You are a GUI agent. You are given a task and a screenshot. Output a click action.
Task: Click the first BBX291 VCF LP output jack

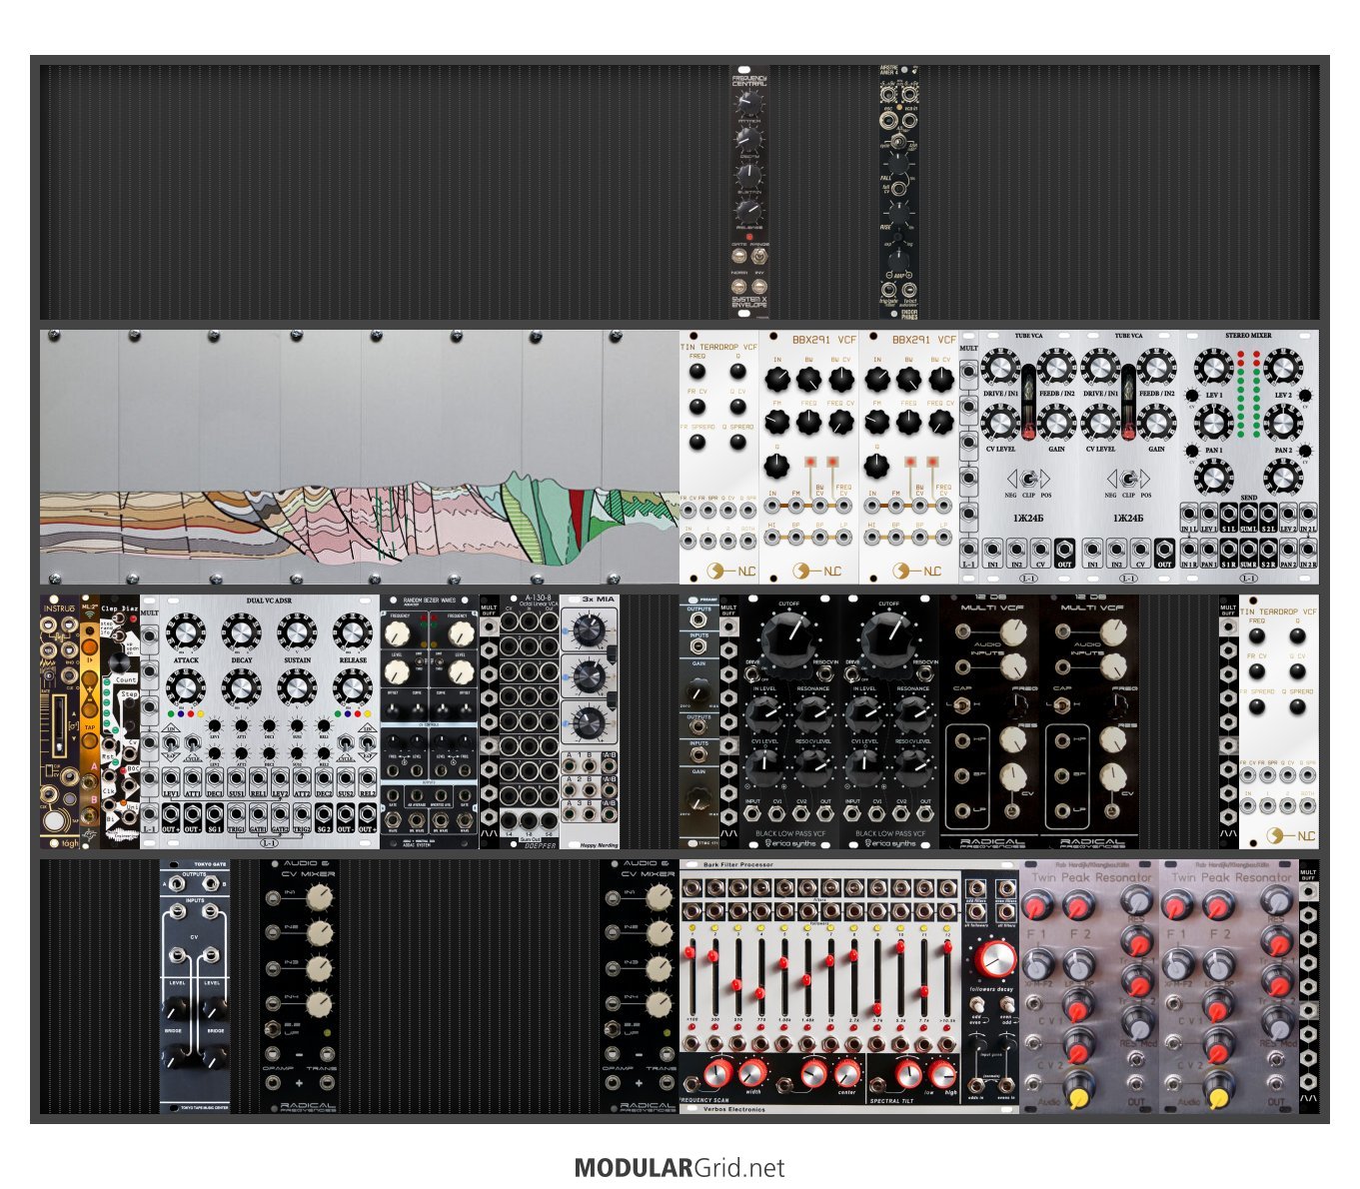(x=845, y=539)
